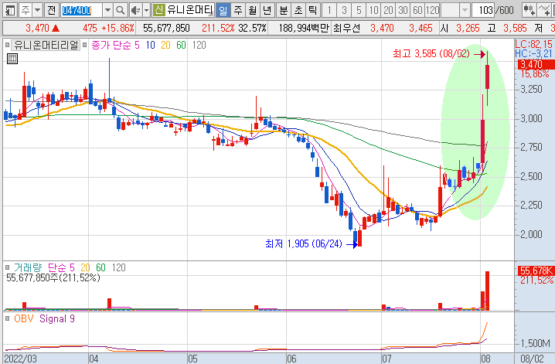Switch to 년 yearly chart period
Image resolution: width=555 pixels, height=364 pixels.
click(267, 10)
